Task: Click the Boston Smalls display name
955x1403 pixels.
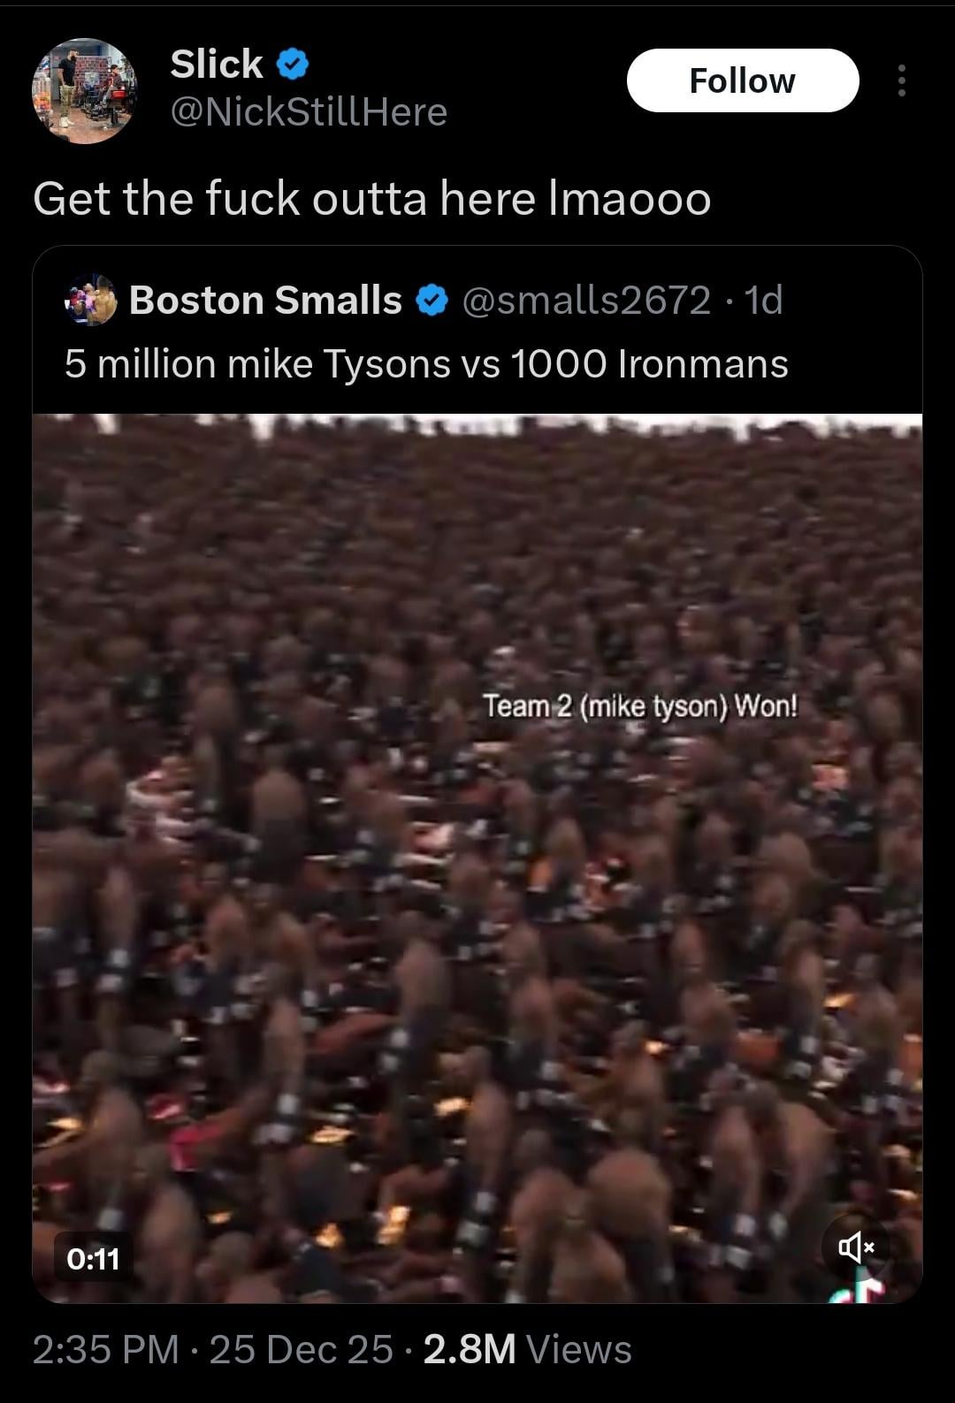Action: pos(265,301)
